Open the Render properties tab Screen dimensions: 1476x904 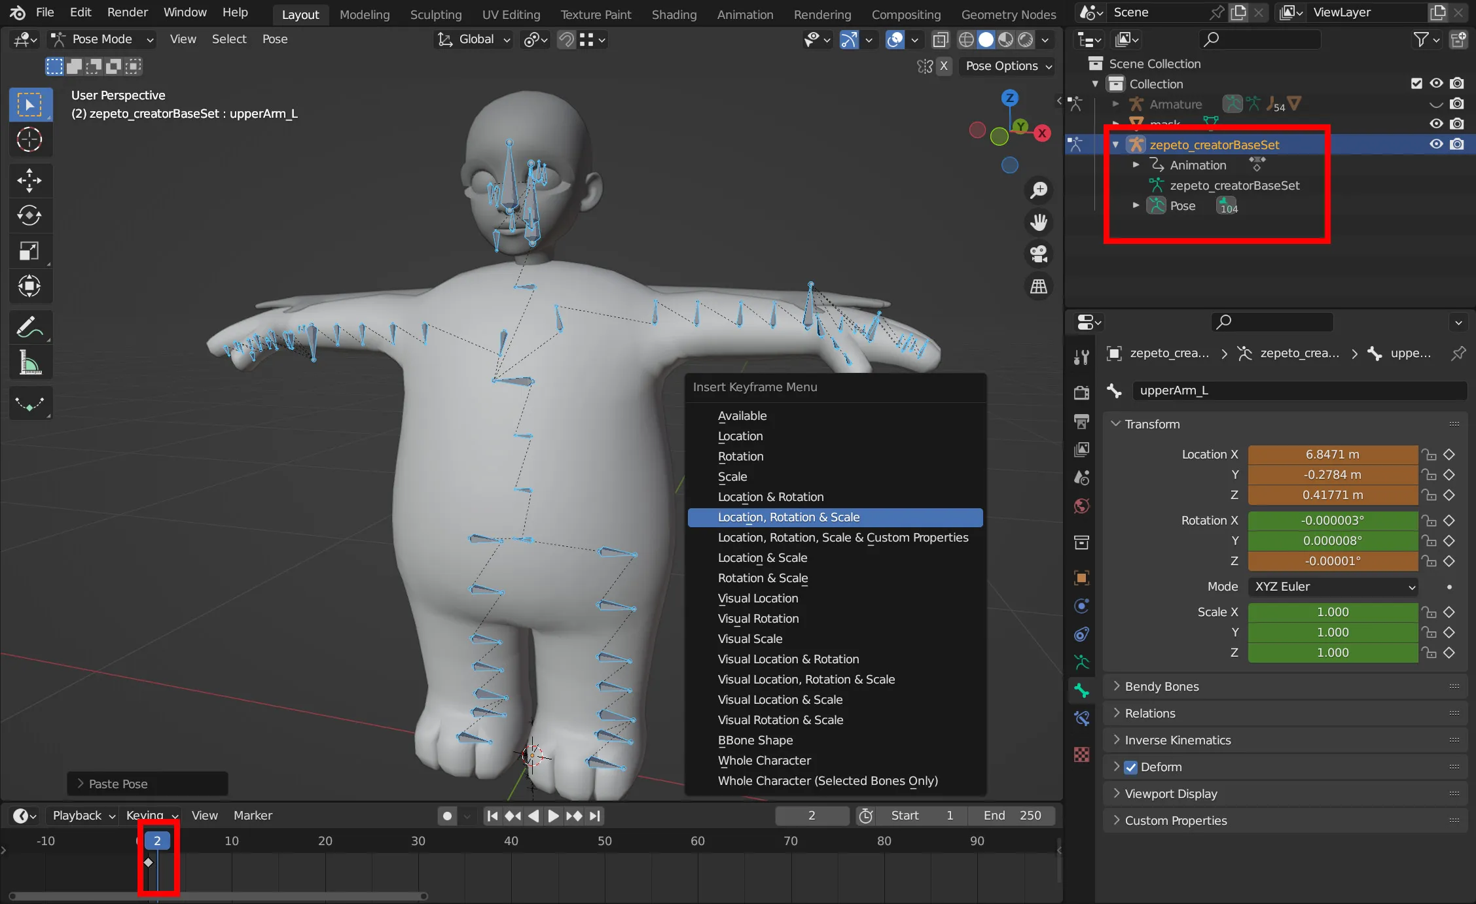tap(1082, 392)
